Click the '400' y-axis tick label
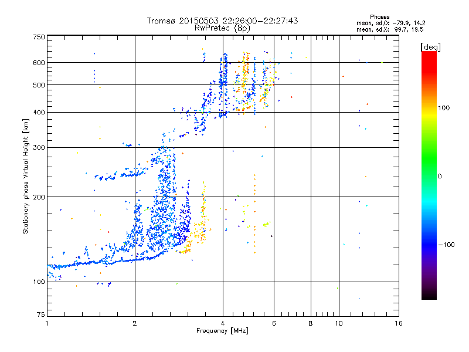469x352 pixels. [x=39, y=113]
